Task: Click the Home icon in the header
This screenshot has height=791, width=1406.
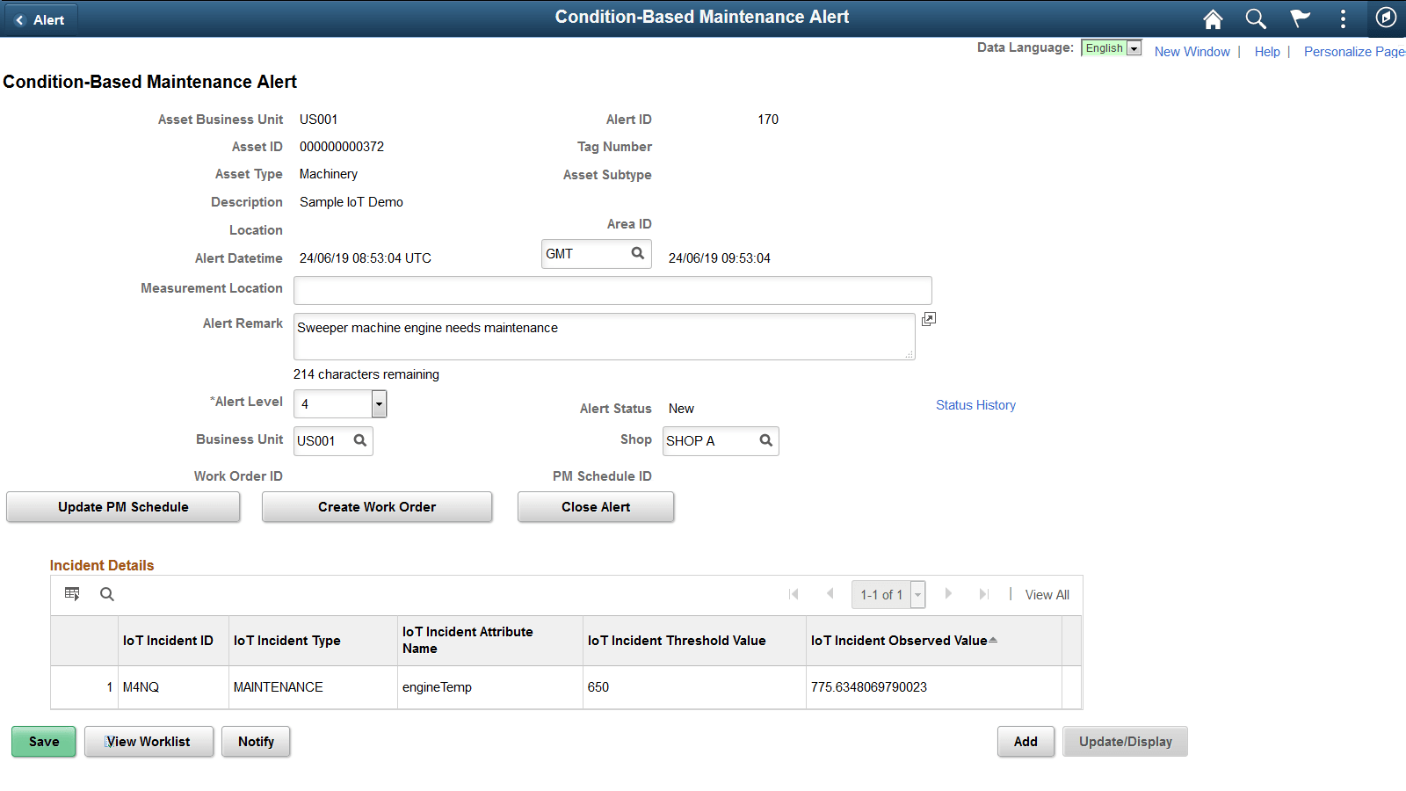Action: pyautogui.click(x=1214, y=18)
